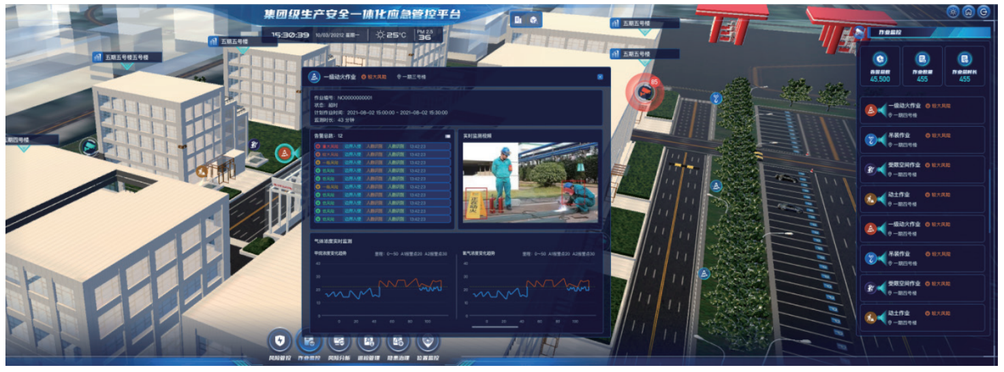Select the 作业监控 icon in bottom dock
The width and height of the screenshot is (1004, 372).
tap(309, 341)
